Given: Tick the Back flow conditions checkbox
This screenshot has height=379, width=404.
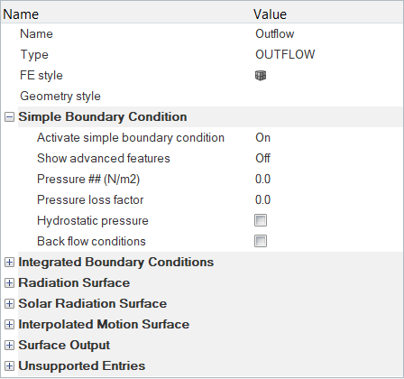Looking at the screenshot, I should 261,241.
